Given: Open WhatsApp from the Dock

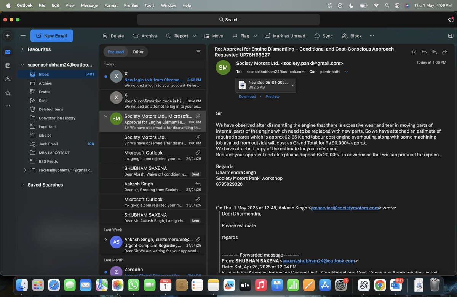Looking at the screenshot, I should [133, 285].
